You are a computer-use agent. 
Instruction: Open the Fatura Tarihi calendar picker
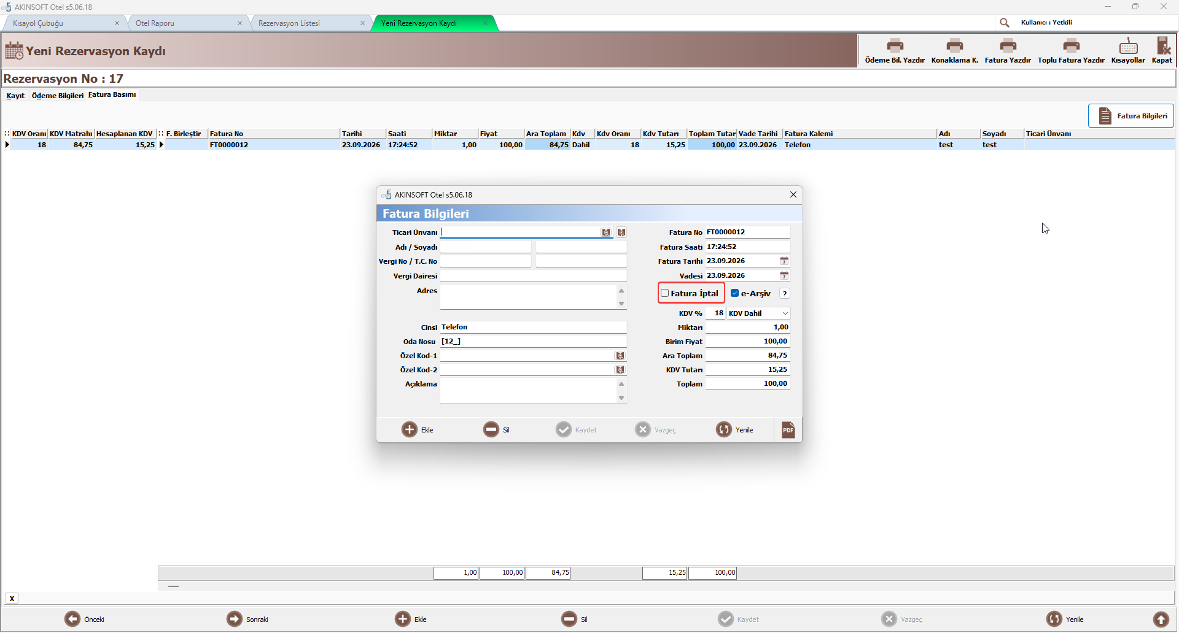click(784, 261)
